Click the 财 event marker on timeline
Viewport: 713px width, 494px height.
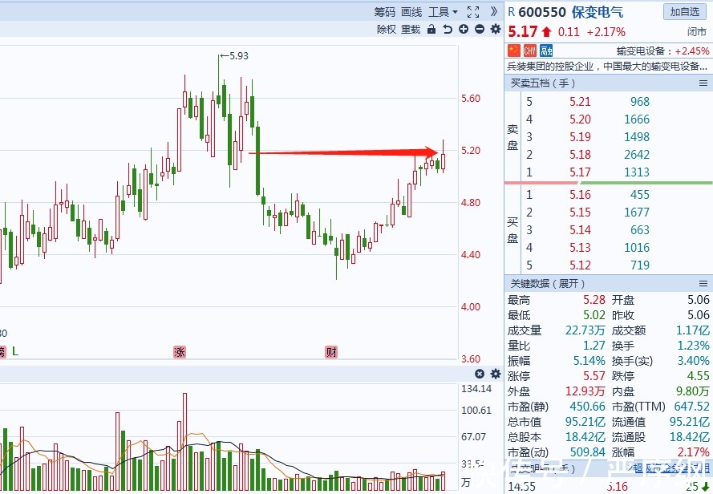331,351
